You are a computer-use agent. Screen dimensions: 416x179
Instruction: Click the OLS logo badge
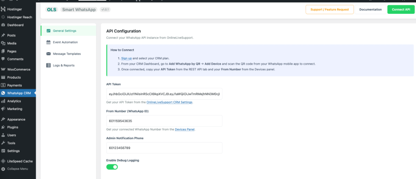coord(52,10)
